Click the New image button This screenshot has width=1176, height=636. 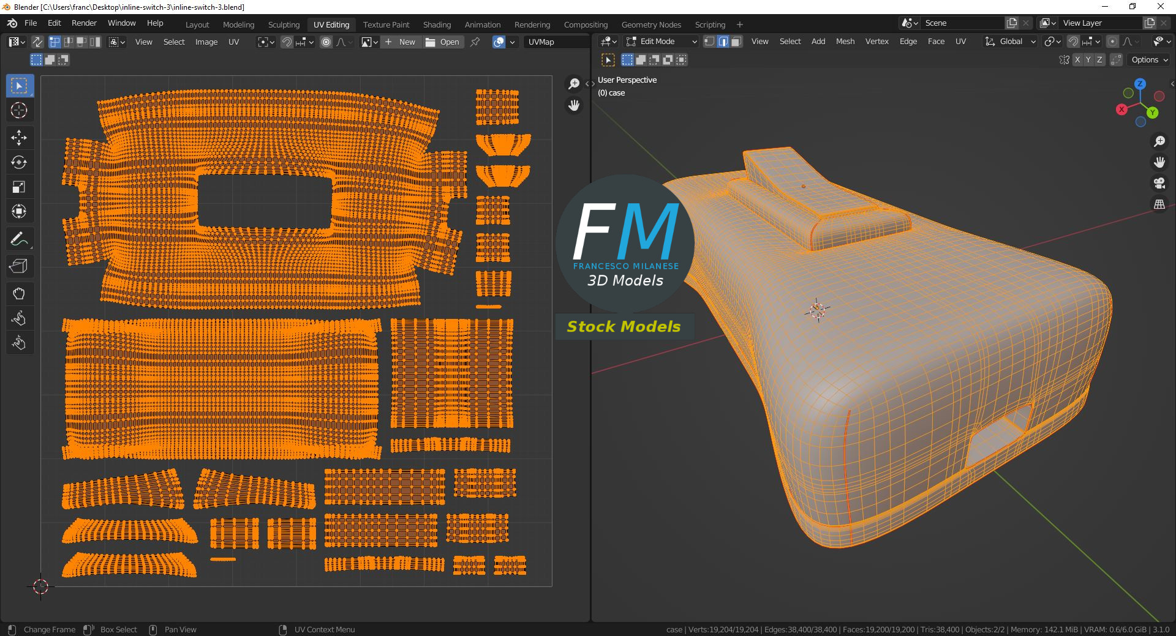401,42
